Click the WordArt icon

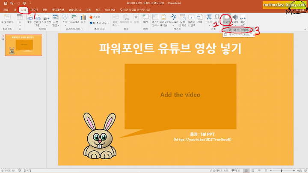point(173,17)
